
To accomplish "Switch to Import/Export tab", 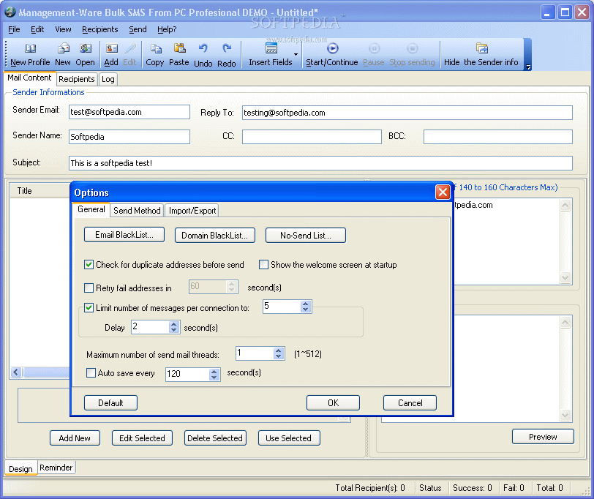I will (x=192, y=211).
